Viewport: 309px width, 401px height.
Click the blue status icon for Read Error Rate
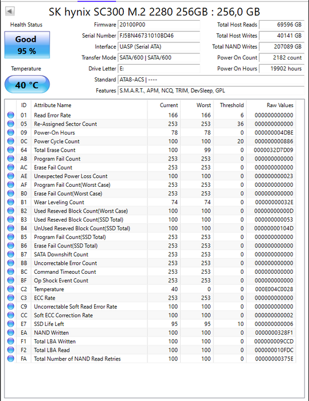[x=11, y=115]
